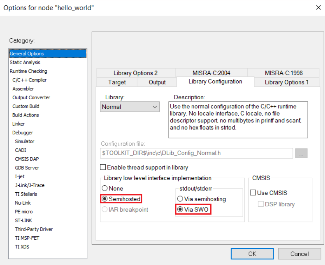Check the Use CMSIS option

tap(253, 193)
